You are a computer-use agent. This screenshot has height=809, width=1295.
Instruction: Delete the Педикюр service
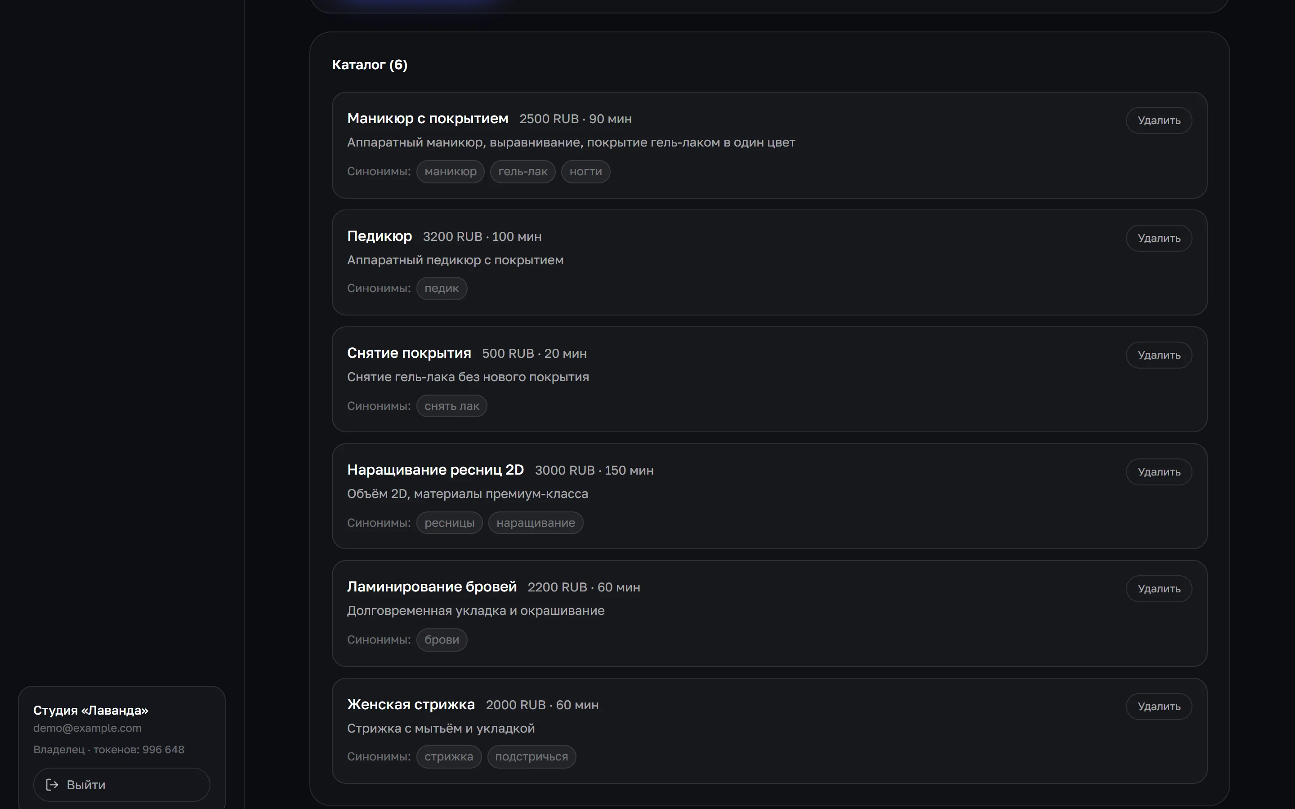tap(1159, 238)
